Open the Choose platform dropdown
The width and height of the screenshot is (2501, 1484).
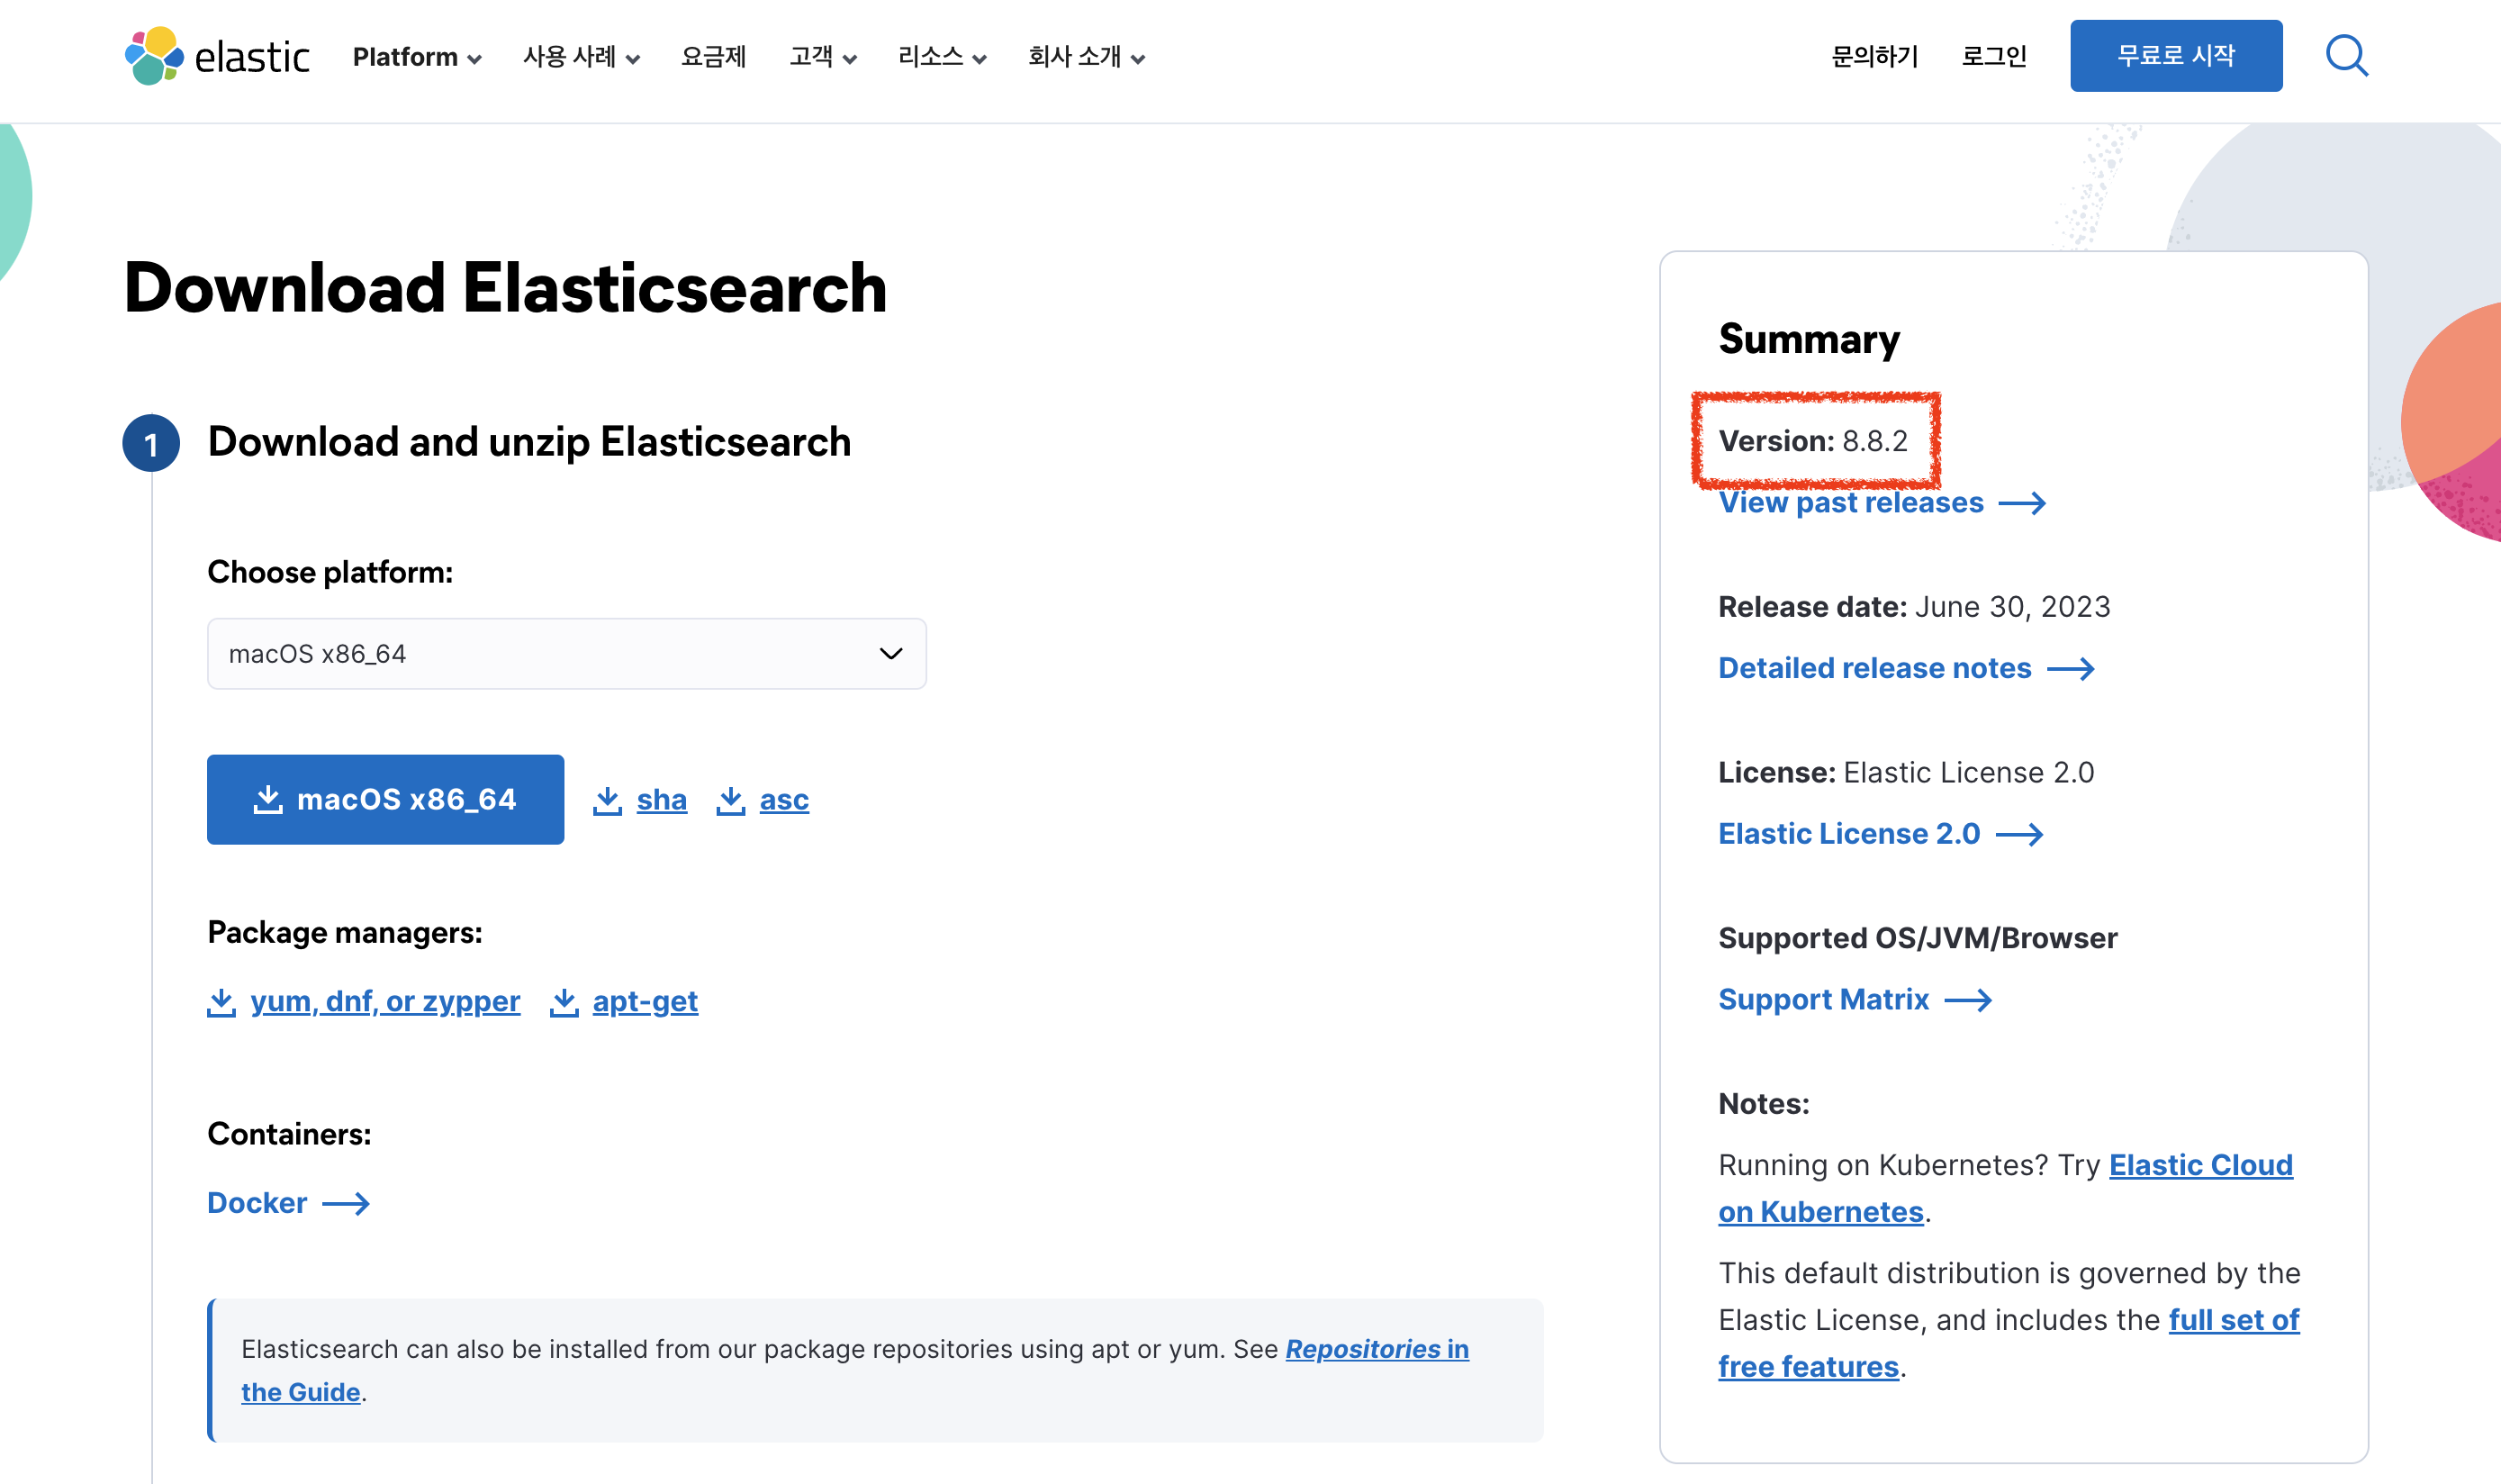(565, 654)
